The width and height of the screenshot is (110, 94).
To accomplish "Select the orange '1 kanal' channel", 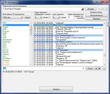I will tap(16, 62).
